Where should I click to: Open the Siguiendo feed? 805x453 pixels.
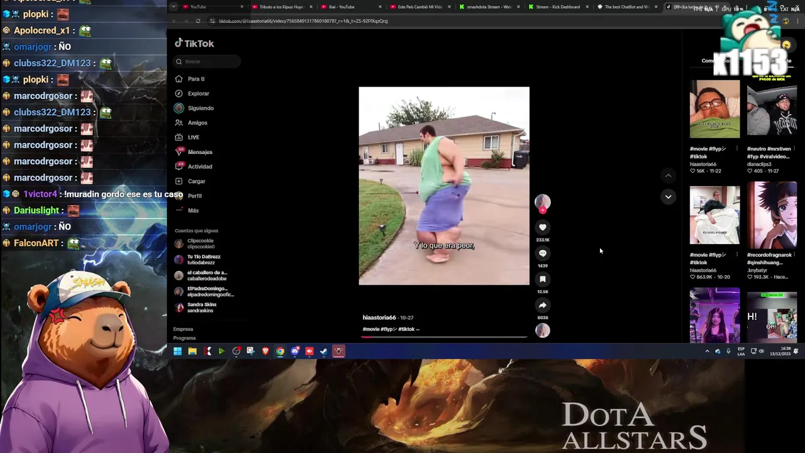point(194,108)
